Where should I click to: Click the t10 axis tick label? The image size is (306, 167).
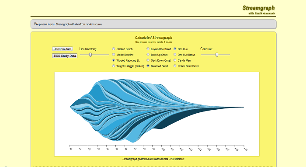[x=163, y=149]
